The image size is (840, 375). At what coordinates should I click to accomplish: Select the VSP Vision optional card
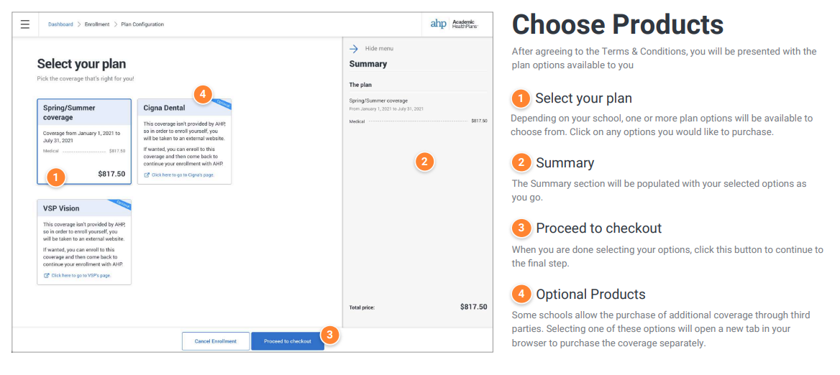84,242
